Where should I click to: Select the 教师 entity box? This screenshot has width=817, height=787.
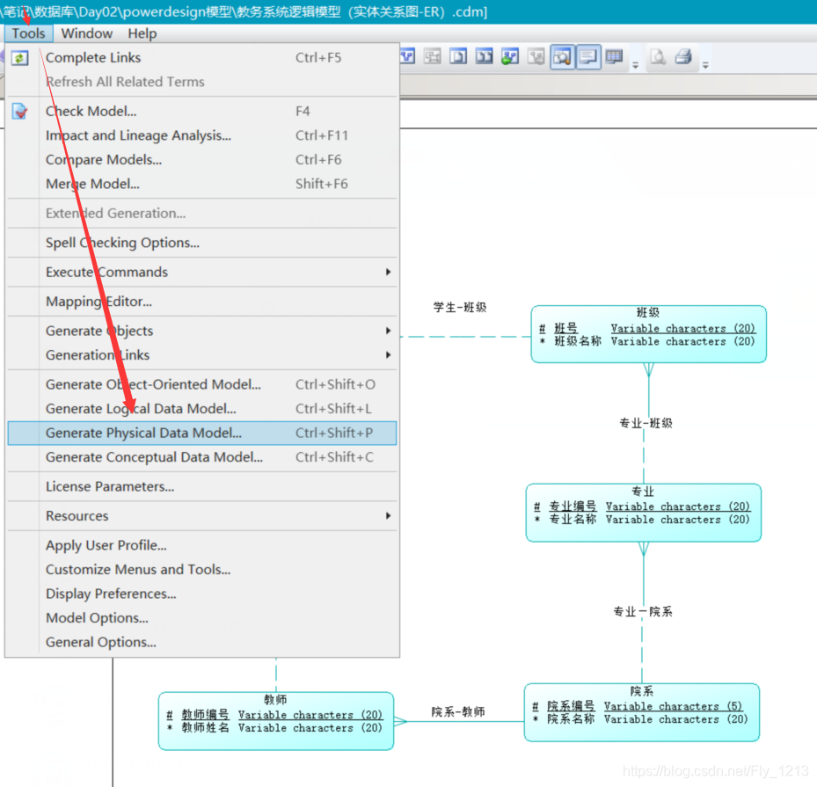[x=276, y=721]
